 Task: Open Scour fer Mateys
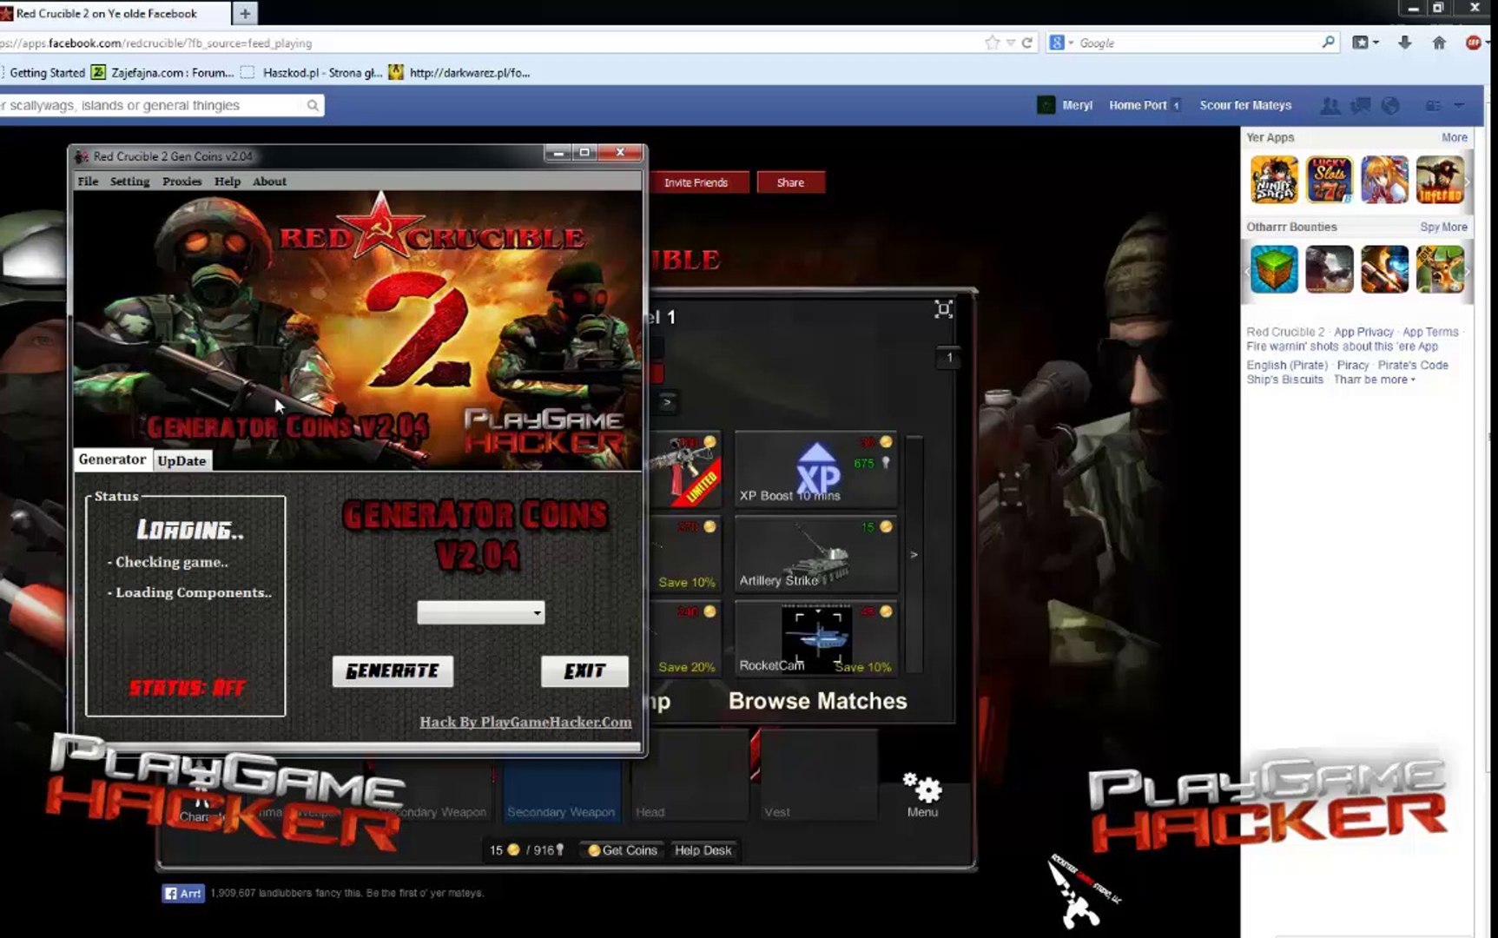click(1245, 105)
